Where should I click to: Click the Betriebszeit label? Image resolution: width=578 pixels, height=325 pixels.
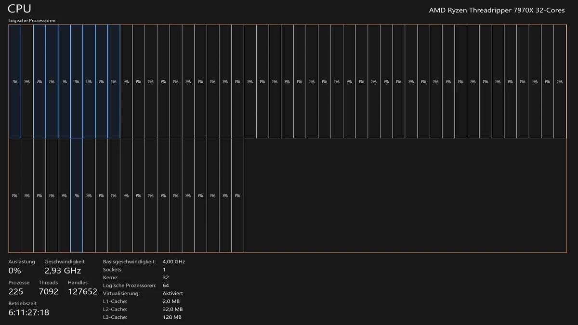(22, 303)
